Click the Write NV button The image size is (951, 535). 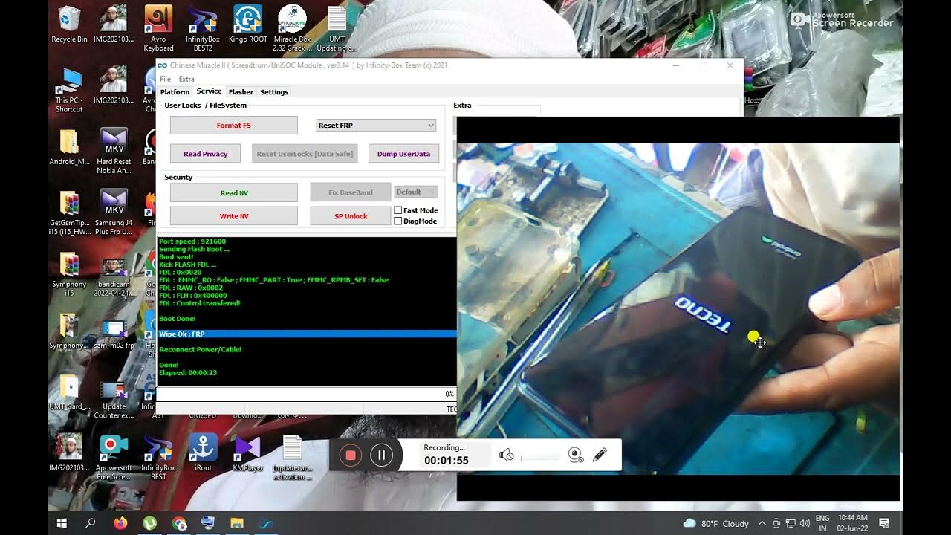tap(233, 216)
